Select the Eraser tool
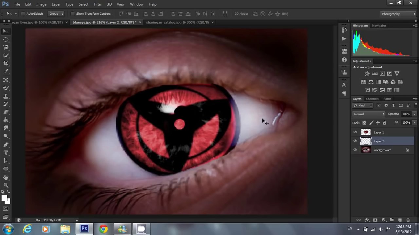The image size is (419, 235). click(6, 112)
